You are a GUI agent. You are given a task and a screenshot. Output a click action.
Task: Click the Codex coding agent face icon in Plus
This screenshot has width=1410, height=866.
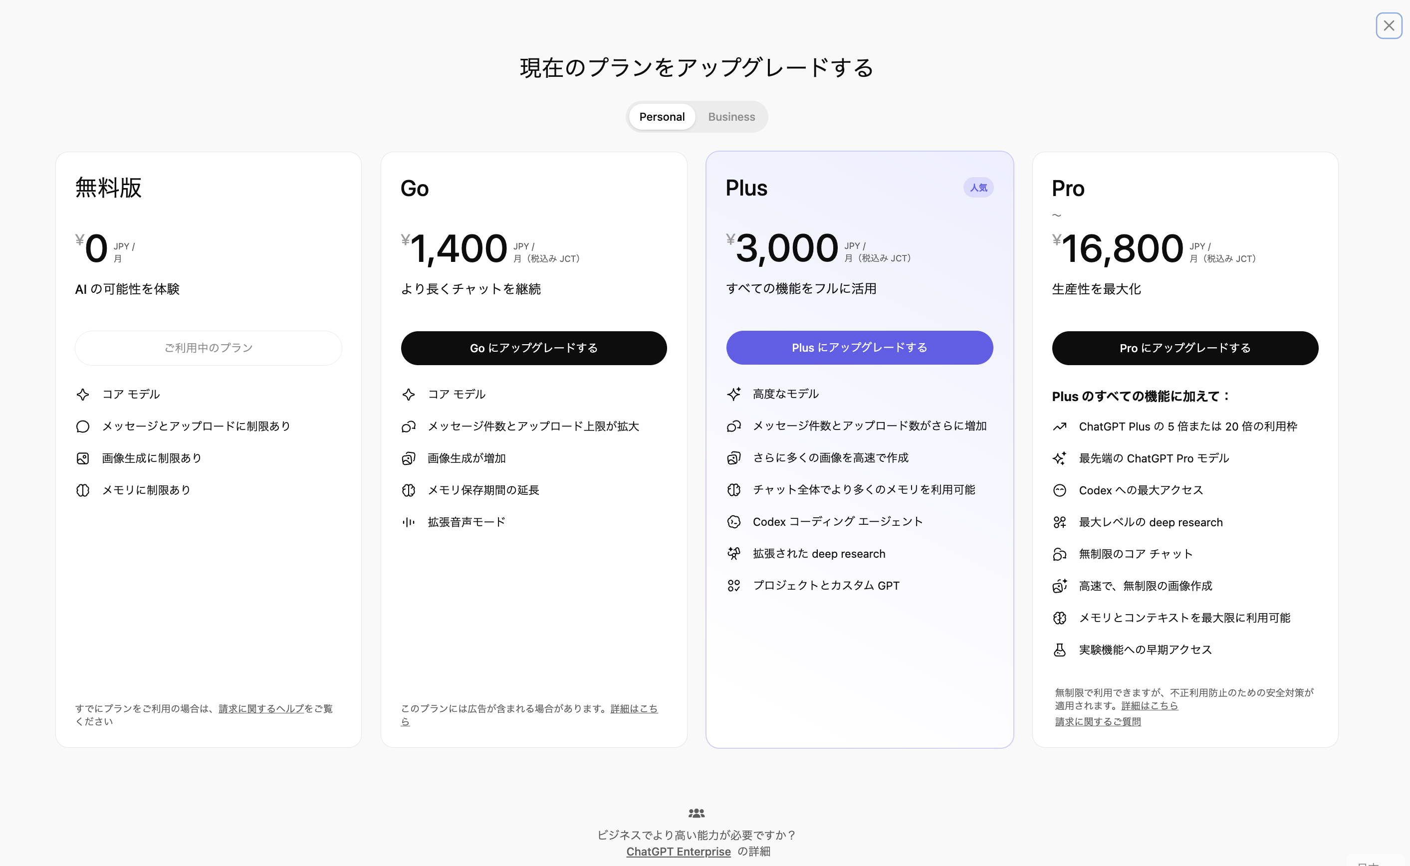(x=734, y=522)
